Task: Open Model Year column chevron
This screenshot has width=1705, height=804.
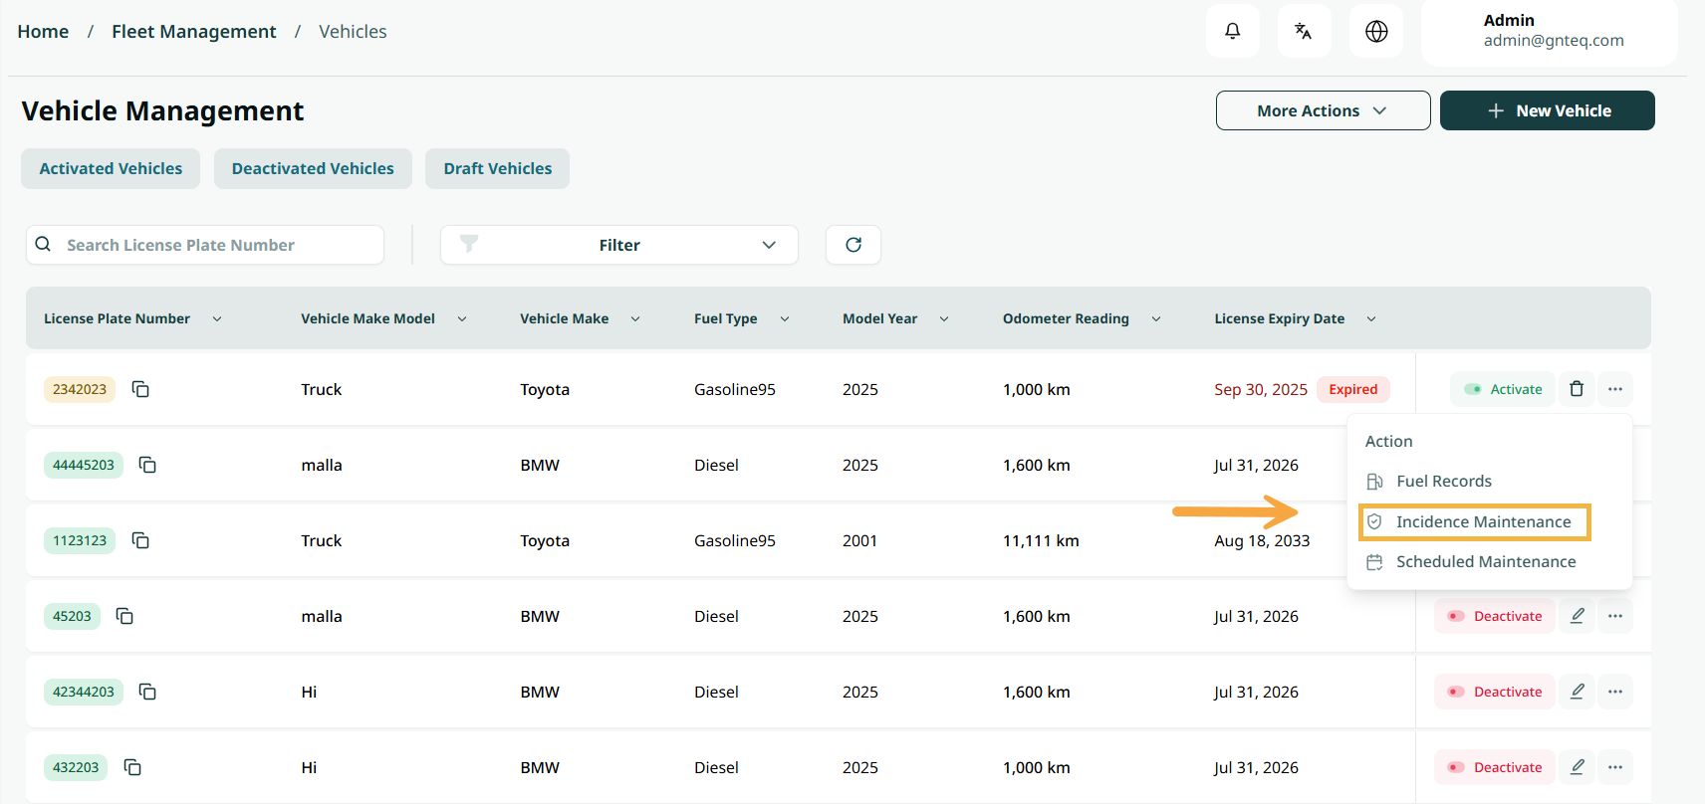Action: click(x=944, y=318)
